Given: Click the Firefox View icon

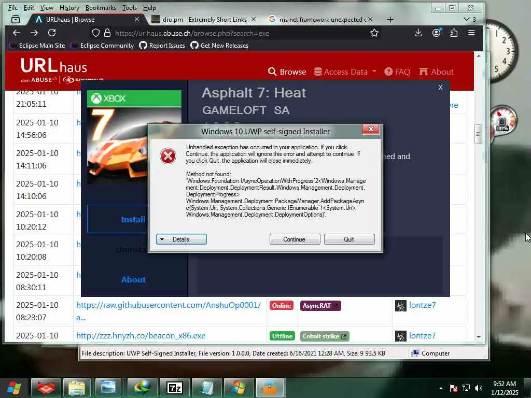Looking at the screenshot, I should [x=16, y=20].
